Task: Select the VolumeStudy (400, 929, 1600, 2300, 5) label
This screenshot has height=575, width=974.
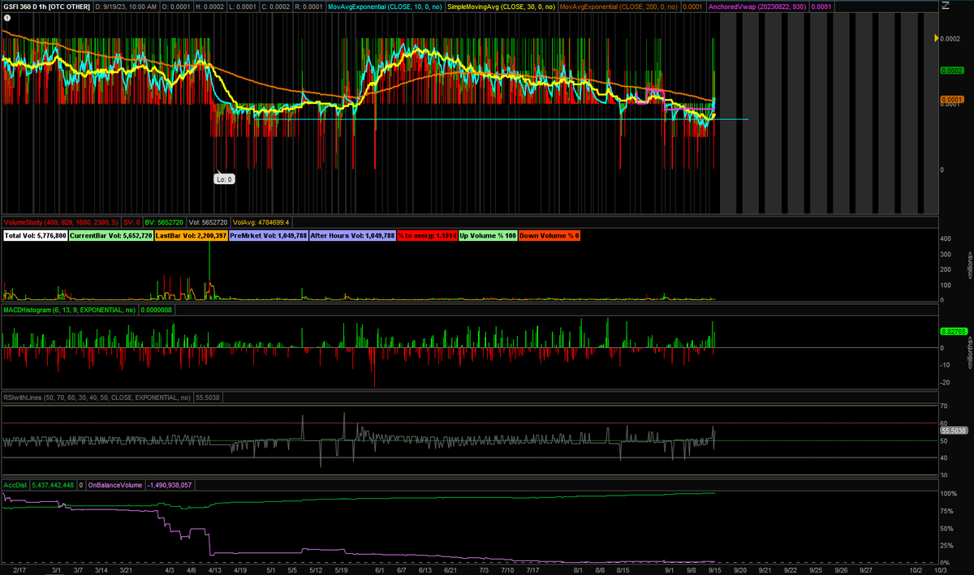Action: click(x=60, y=221)
